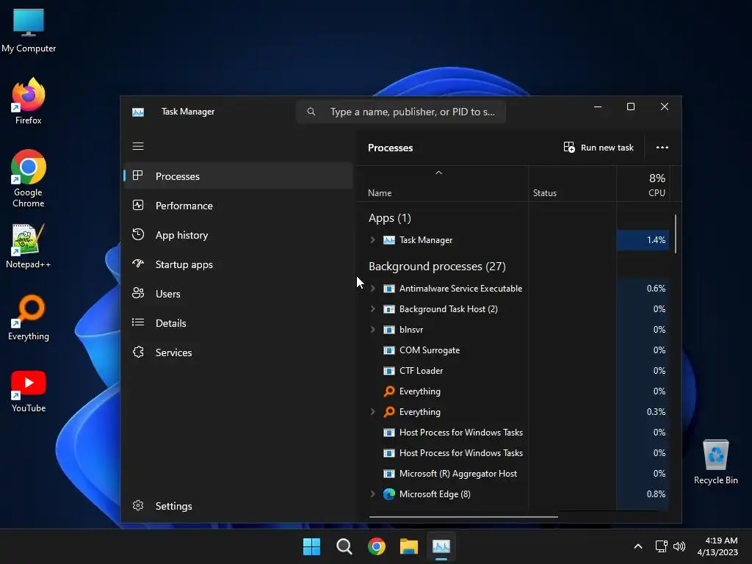
Task: Click the search field in Task Manager
Action: (x=401, y=112)
